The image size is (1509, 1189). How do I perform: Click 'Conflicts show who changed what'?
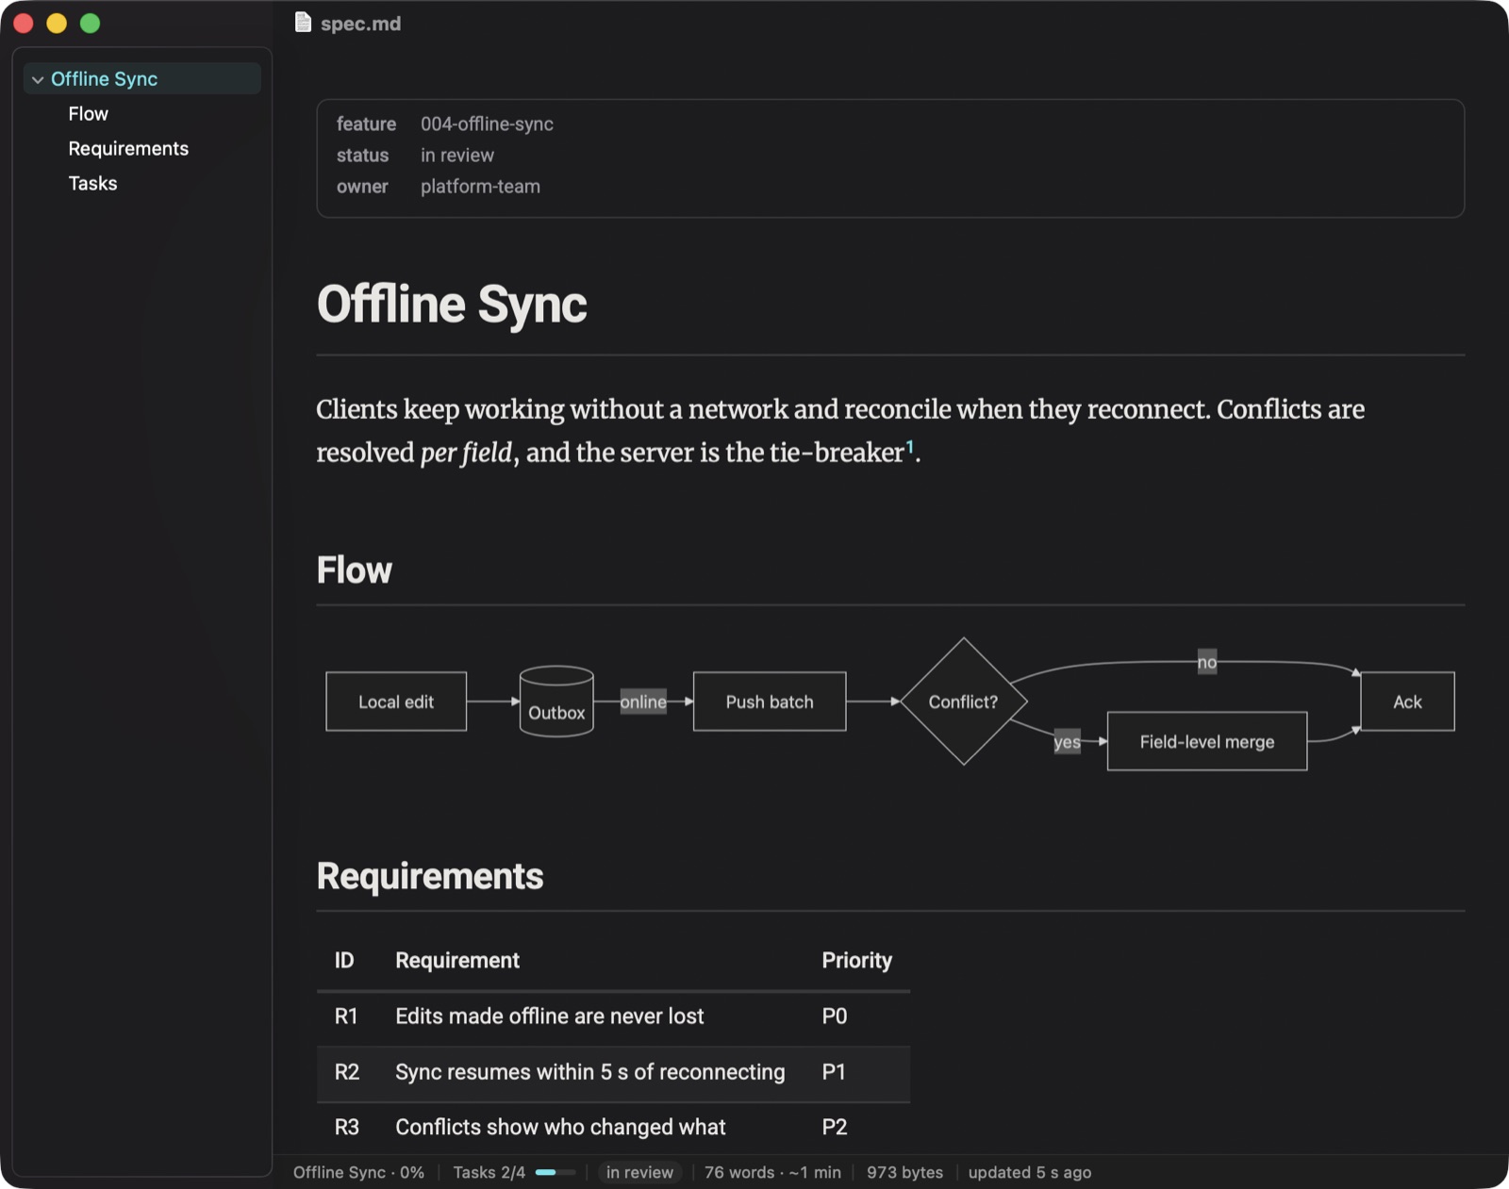pos(560,1128)
